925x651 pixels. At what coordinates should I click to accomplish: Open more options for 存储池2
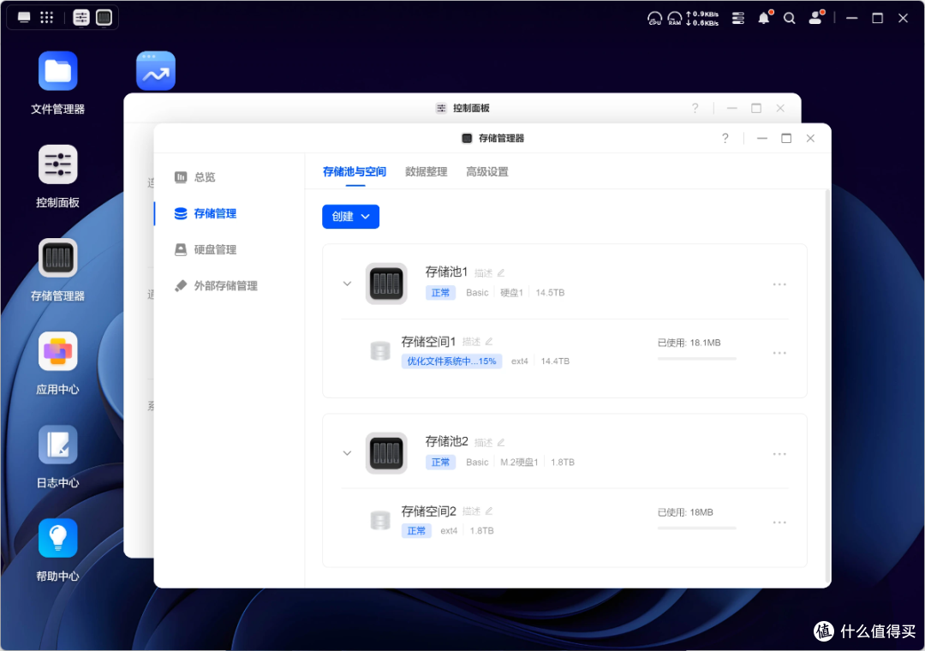coord(779,454)
